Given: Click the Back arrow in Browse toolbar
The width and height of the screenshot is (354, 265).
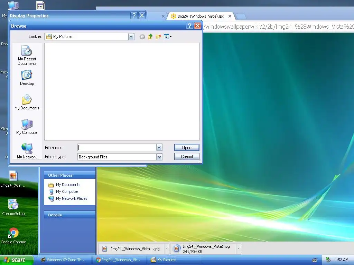Looking at the screenshot, I should pos(142,37).
